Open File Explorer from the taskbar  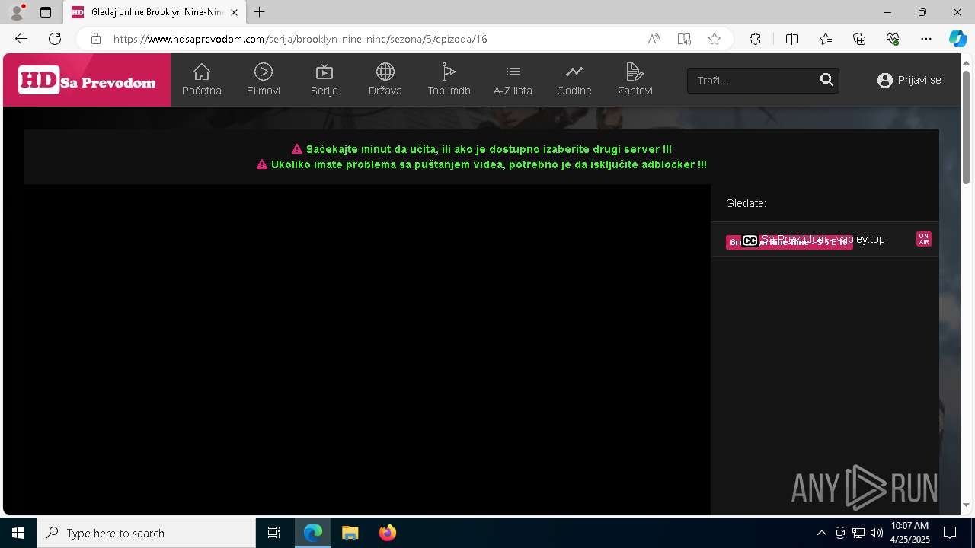click(350, 533)
